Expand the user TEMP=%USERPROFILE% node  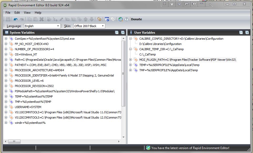click(131, 65)
